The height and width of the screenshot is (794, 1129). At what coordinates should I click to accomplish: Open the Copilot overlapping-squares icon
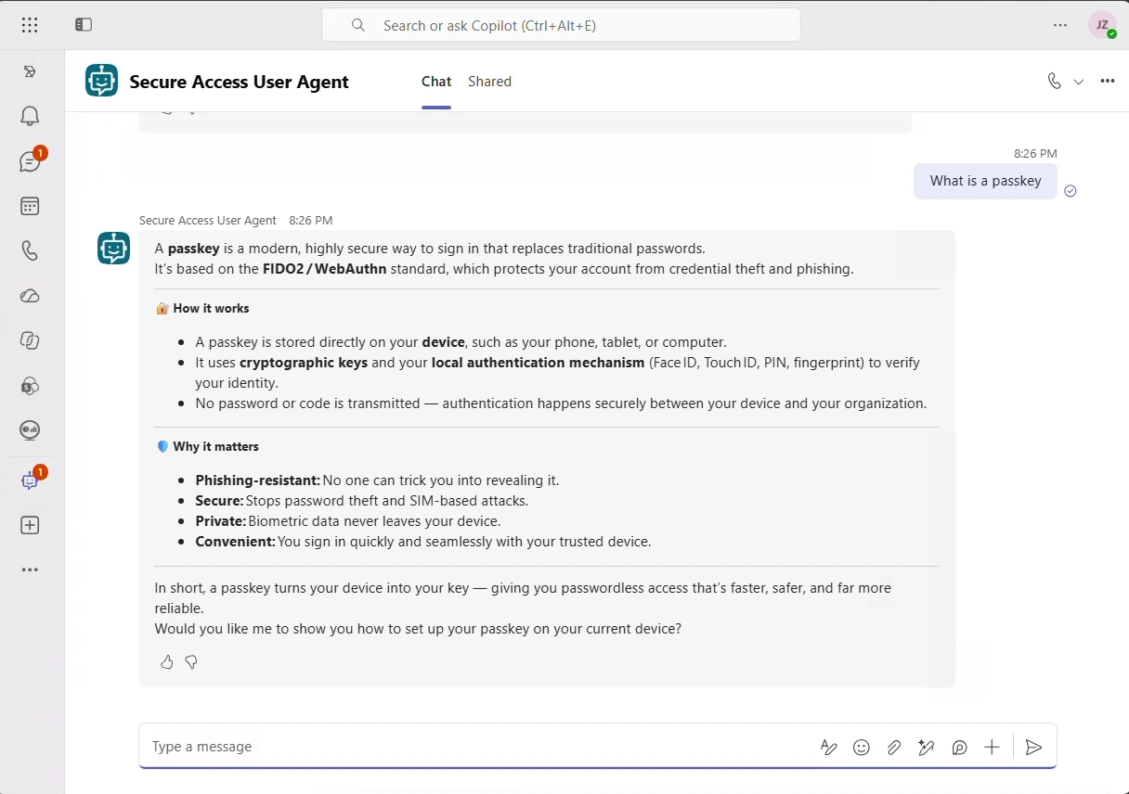click(x=30, y=340)
